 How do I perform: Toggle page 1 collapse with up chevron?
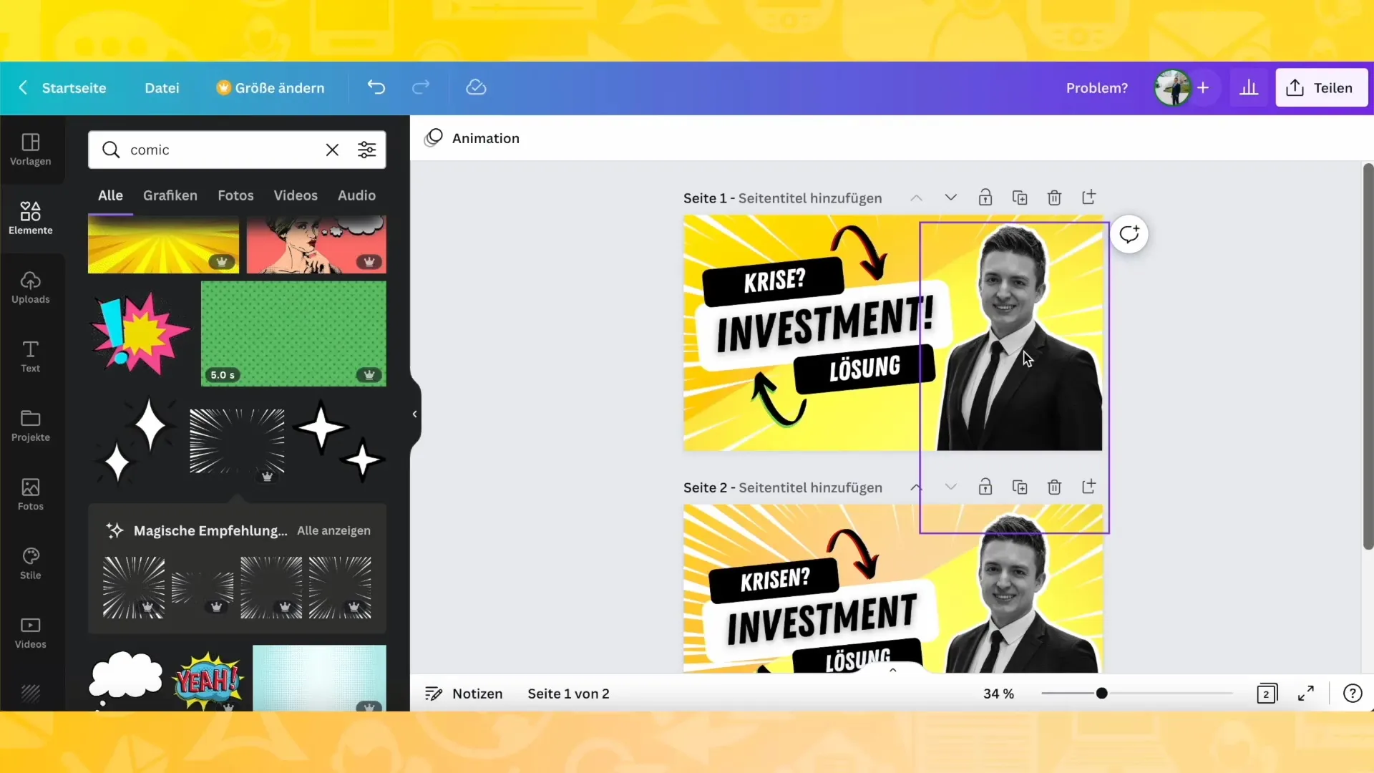point(915,198)
